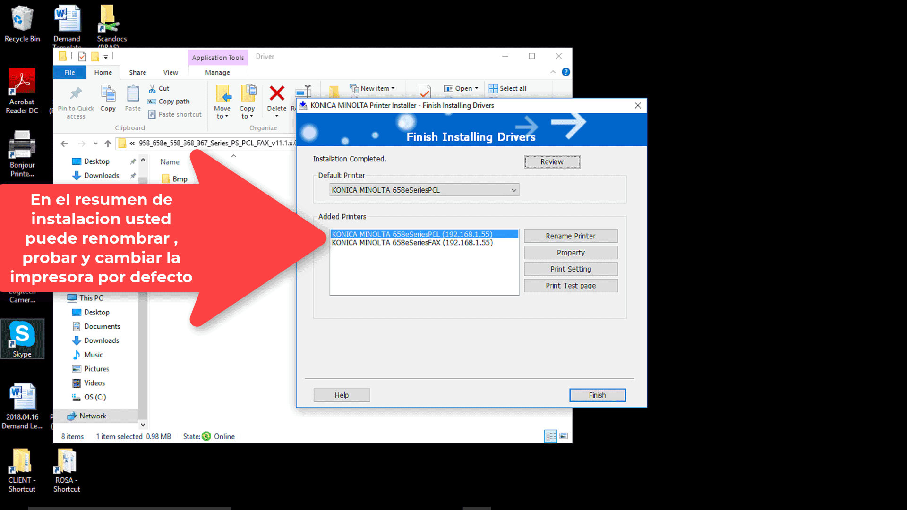This screenshot has height=510, width=907.
Task: Open the Bmp folder in file list
Action: coord(175,179)
